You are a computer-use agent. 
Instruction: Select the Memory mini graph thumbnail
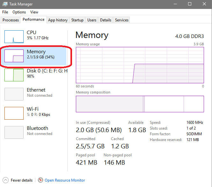tap(14, 56)
